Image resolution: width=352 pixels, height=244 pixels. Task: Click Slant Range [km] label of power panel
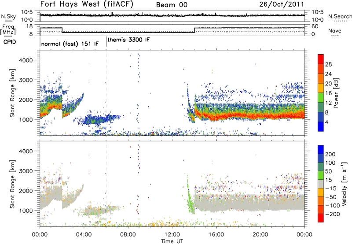(12, 93)
